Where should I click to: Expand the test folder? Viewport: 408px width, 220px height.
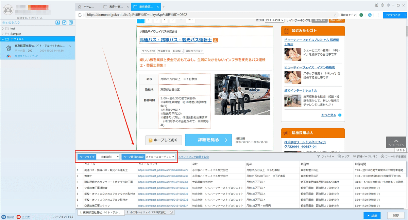click(3, 29)
